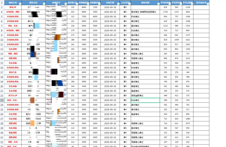The height and width of the screenshot is (147, 226).
Task: Open the Weibo link in row 3
Action: point(56,7)
